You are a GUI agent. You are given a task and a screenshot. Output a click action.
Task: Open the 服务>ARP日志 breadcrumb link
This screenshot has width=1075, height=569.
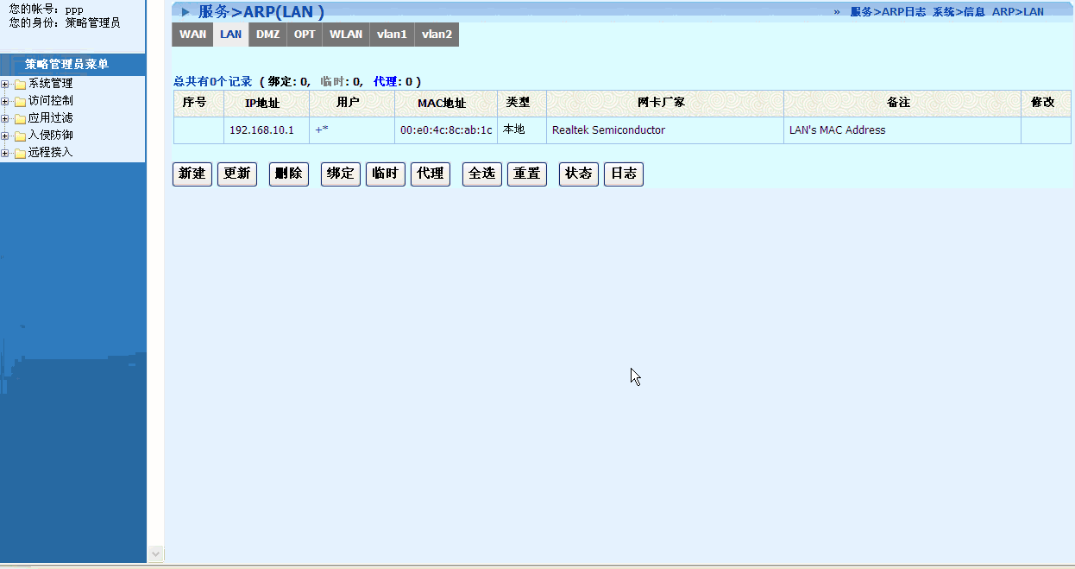[x=888, y=12]
